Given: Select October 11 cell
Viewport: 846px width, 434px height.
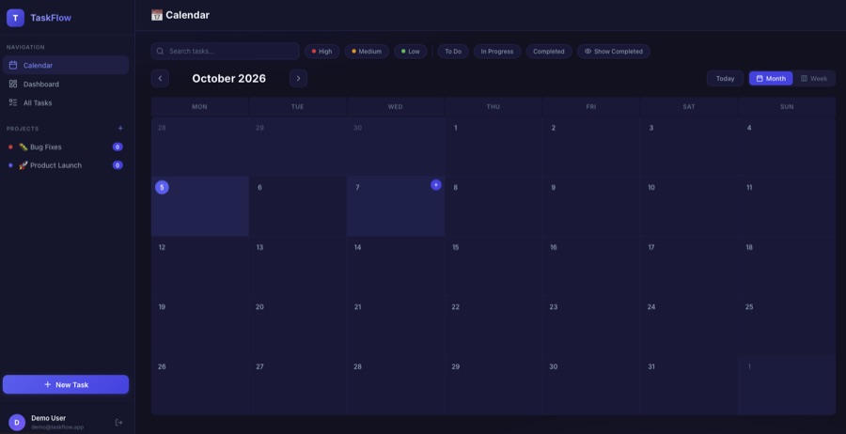Looking at the screenshot, I should [787, 206].
